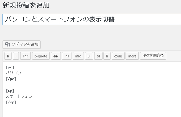
Task: Apply italic tag using i button
Action: coord(16,56)
